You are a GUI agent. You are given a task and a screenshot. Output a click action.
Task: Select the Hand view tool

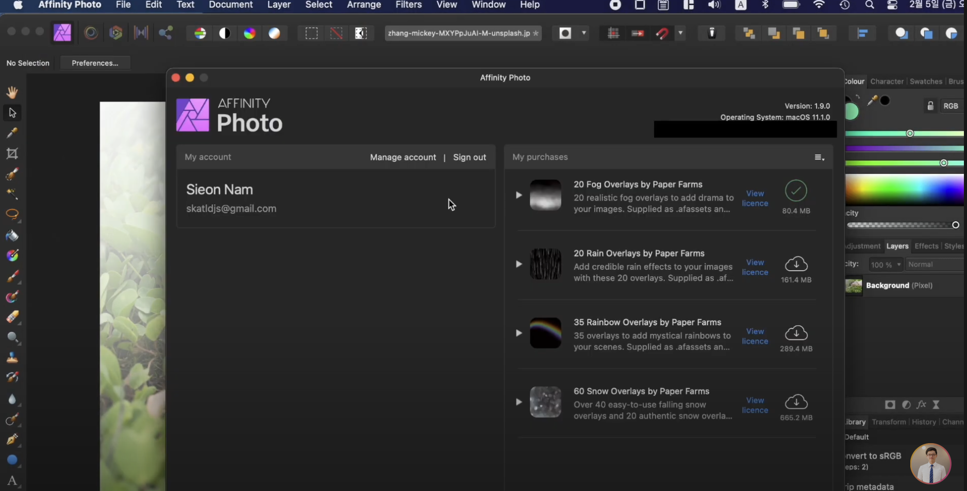12,92
